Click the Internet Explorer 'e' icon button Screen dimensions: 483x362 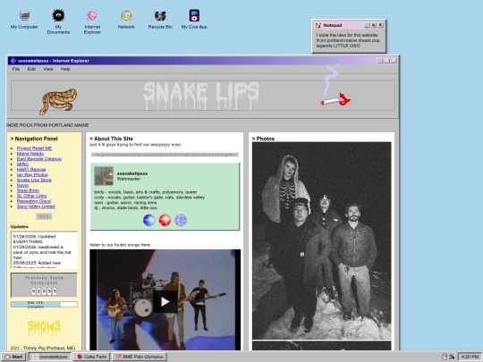coord(181,220)
